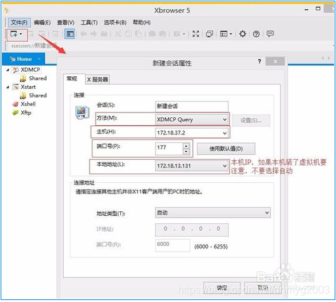Select Xftp in the session tree

tap(26, 113)
